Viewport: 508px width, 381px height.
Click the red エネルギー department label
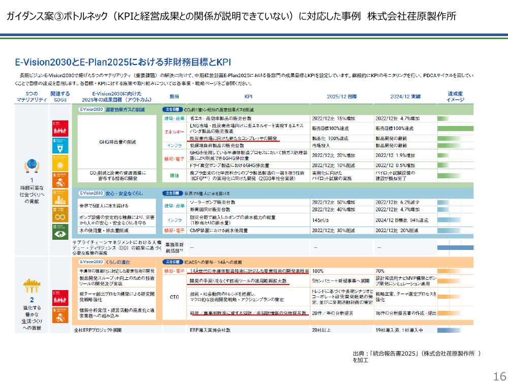pyautogui.click(x=174, y=132)
